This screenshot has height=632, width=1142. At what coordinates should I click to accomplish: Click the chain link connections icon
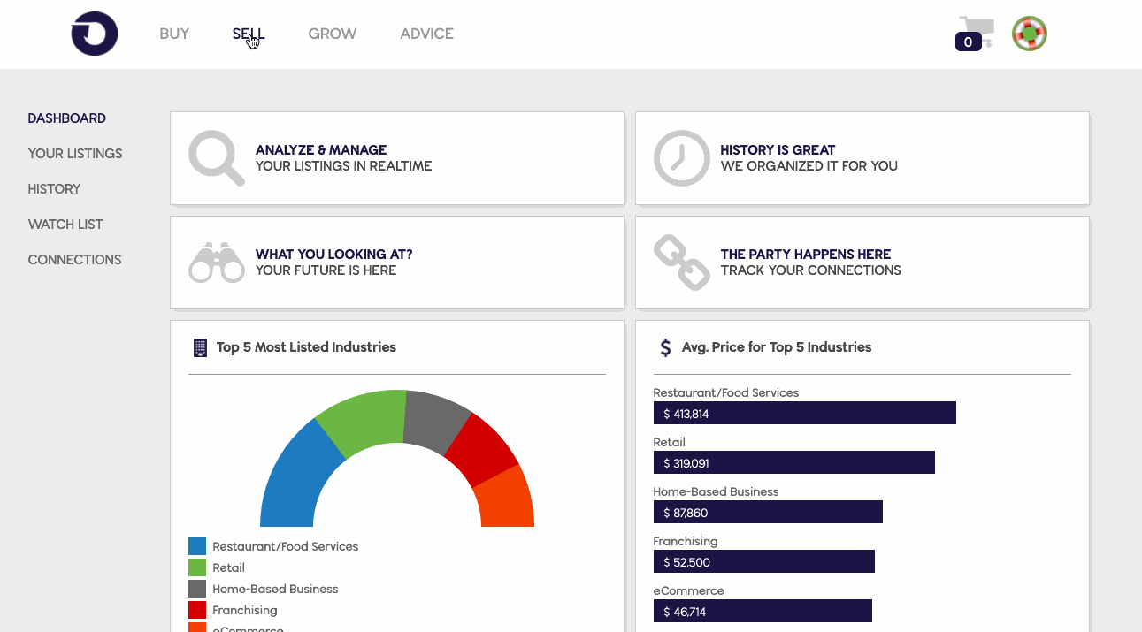pos(682,263)
